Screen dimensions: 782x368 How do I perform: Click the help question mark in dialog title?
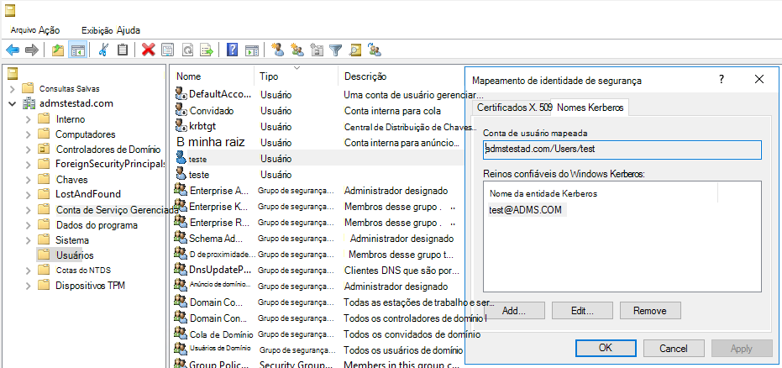pyautogui.click(x=722, y=79)
